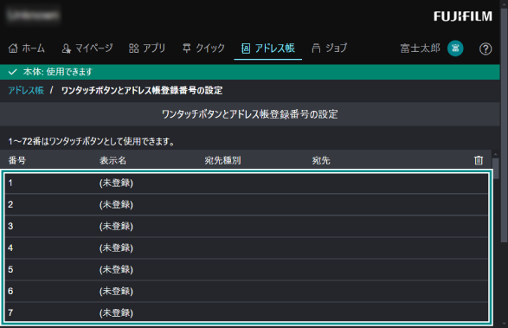508x328 pixels.
Task: Click the page vertical scrollbar at right edge
Action: (x=505, y=125)
